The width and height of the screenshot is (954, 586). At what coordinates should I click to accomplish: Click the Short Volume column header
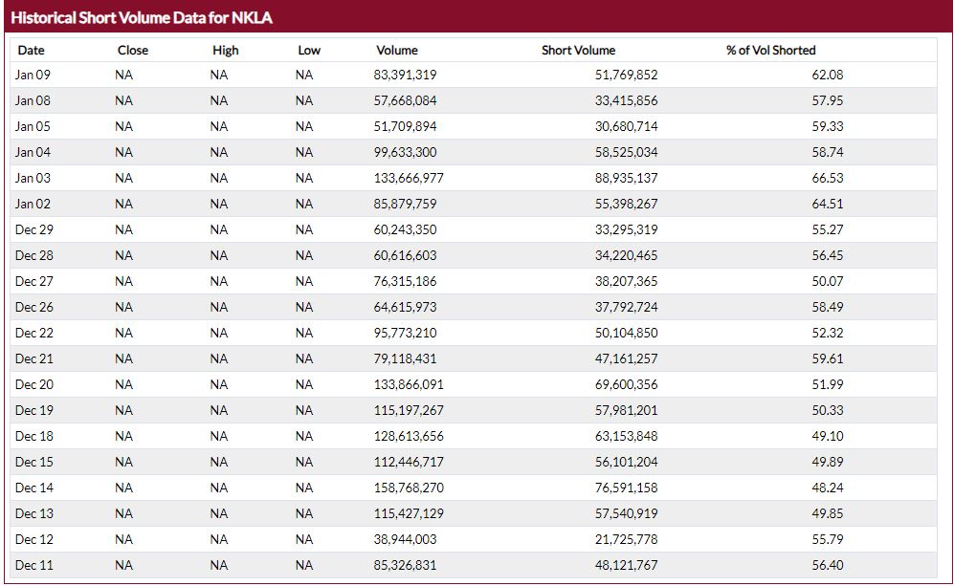click(578, 51)
